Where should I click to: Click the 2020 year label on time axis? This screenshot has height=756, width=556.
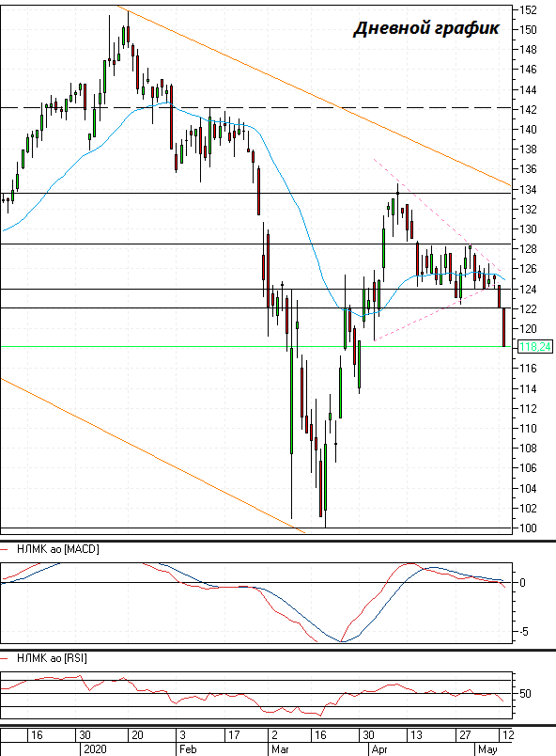click(x=95, y=749)
